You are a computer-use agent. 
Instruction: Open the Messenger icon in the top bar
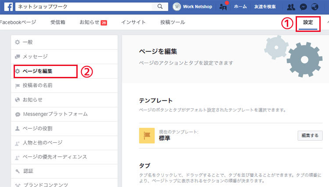(x=303, y=7)
